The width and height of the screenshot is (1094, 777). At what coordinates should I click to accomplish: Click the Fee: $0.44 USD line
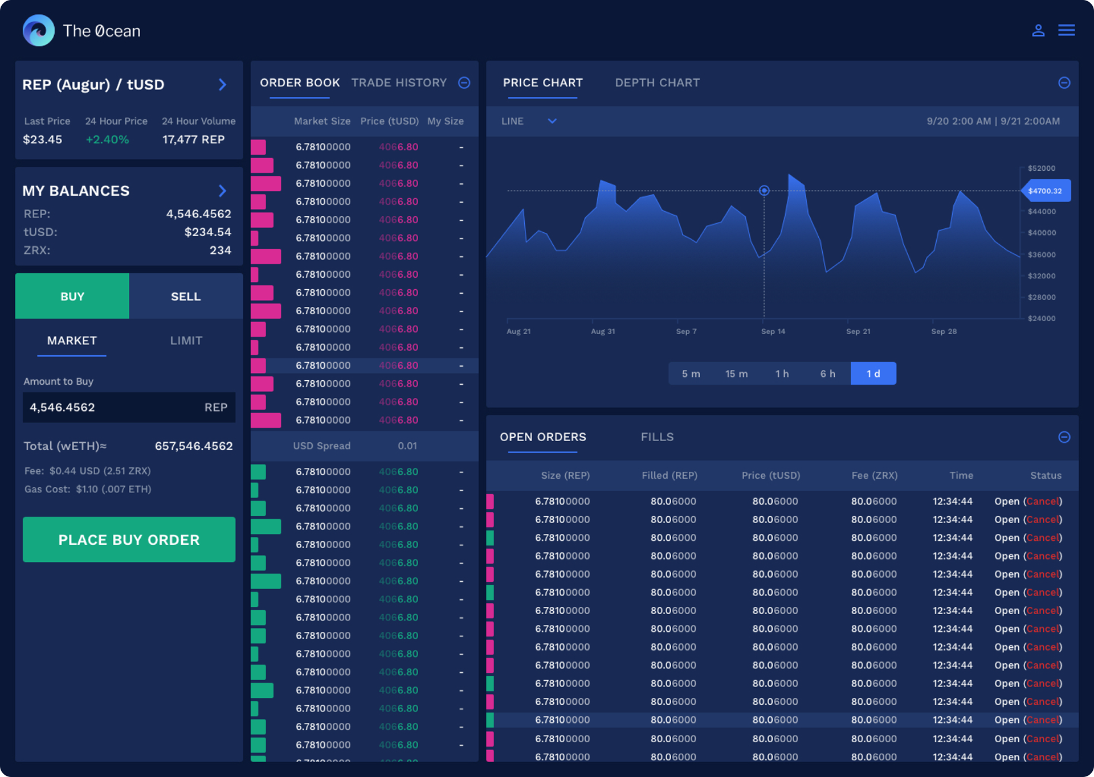tap(87, 471)
